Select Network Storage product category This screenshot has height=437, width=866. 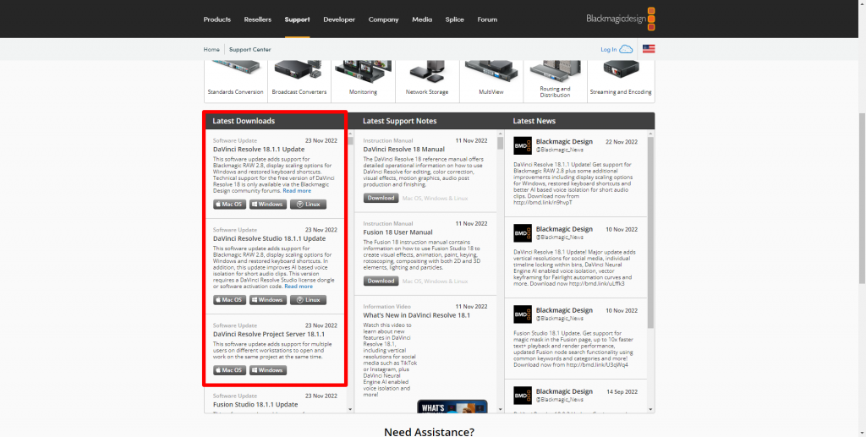tap(427, 80)
